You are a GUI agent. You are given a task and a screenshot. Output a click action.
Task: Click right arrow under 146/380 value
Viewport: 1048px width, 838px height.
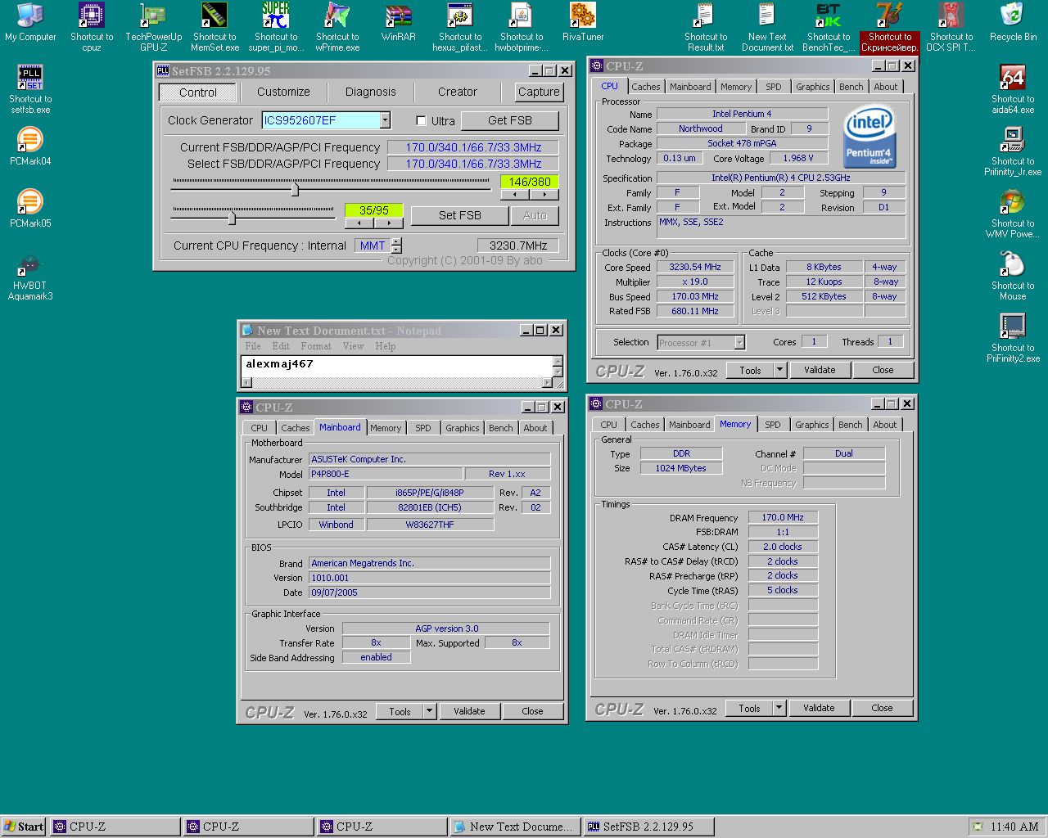[x=544, y=195]
